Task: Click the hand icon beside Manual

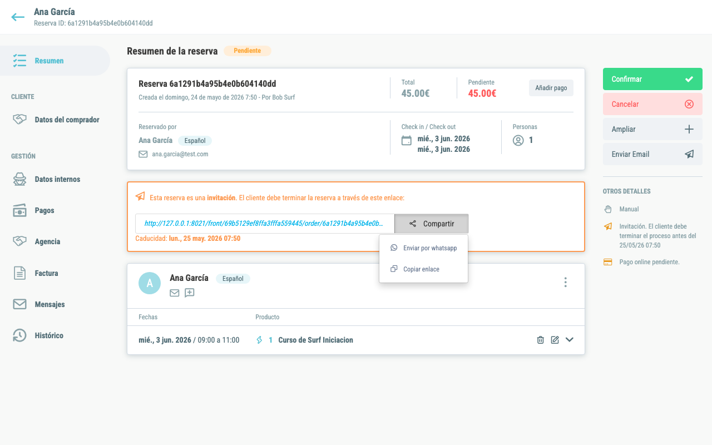Action: coord(608,209)
